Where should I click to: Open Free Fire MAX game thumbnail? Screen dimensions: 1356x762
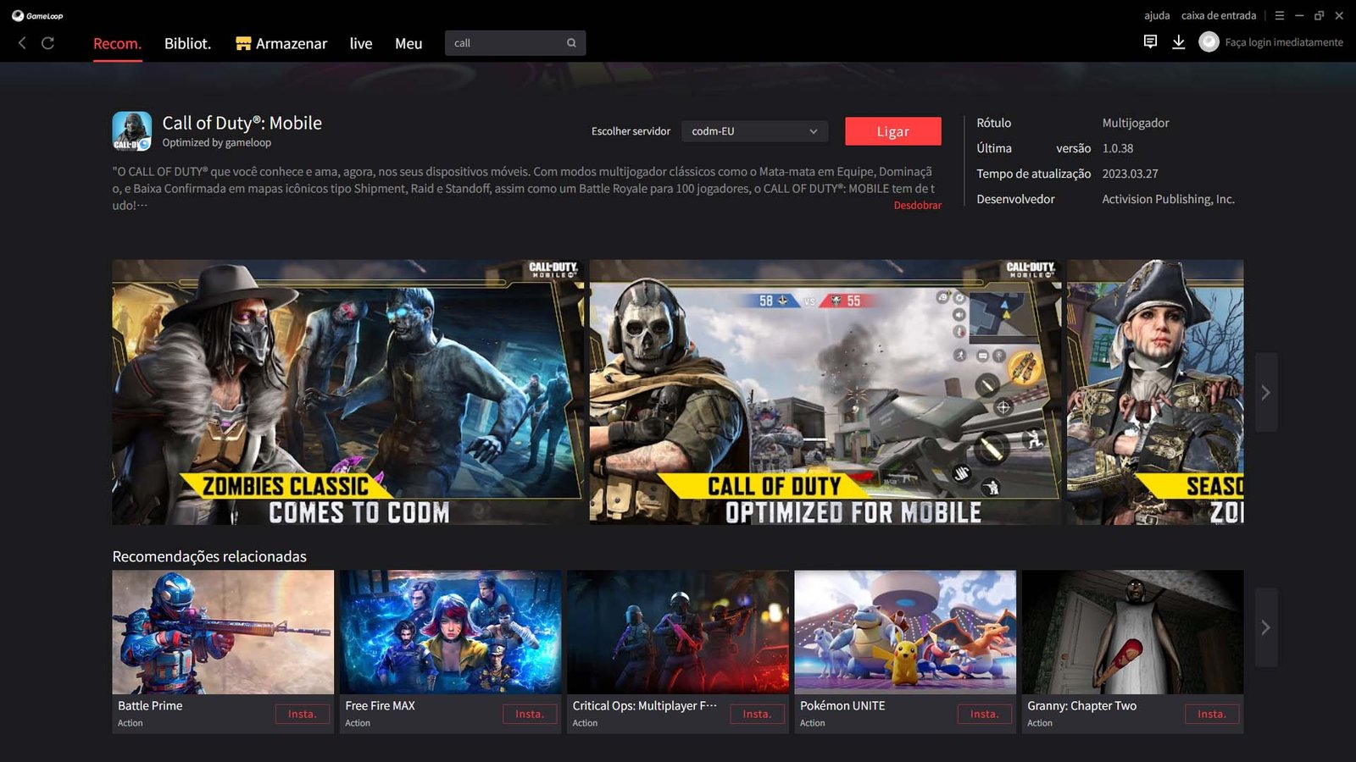[x=450, y=632]
